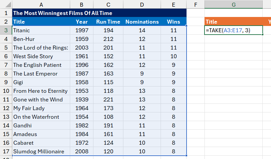Select 'The Lord of the Rings:' cell

41,48
